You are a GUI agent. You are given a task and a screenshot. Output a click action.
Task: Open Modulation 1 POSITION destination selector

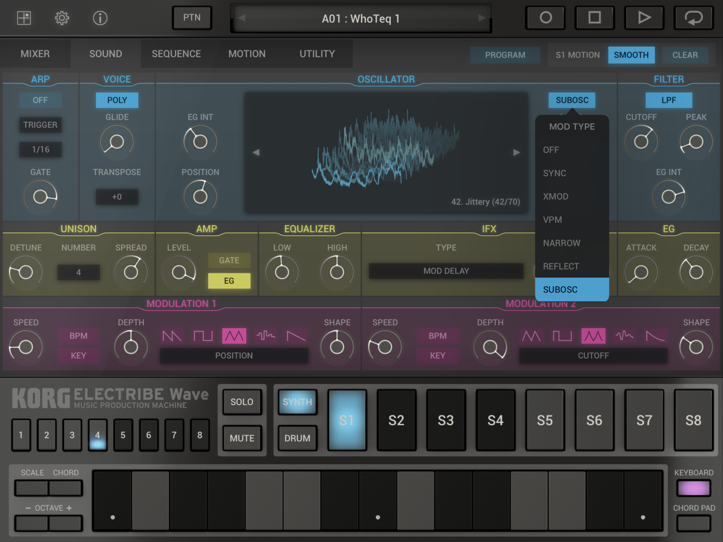(234, 355)
